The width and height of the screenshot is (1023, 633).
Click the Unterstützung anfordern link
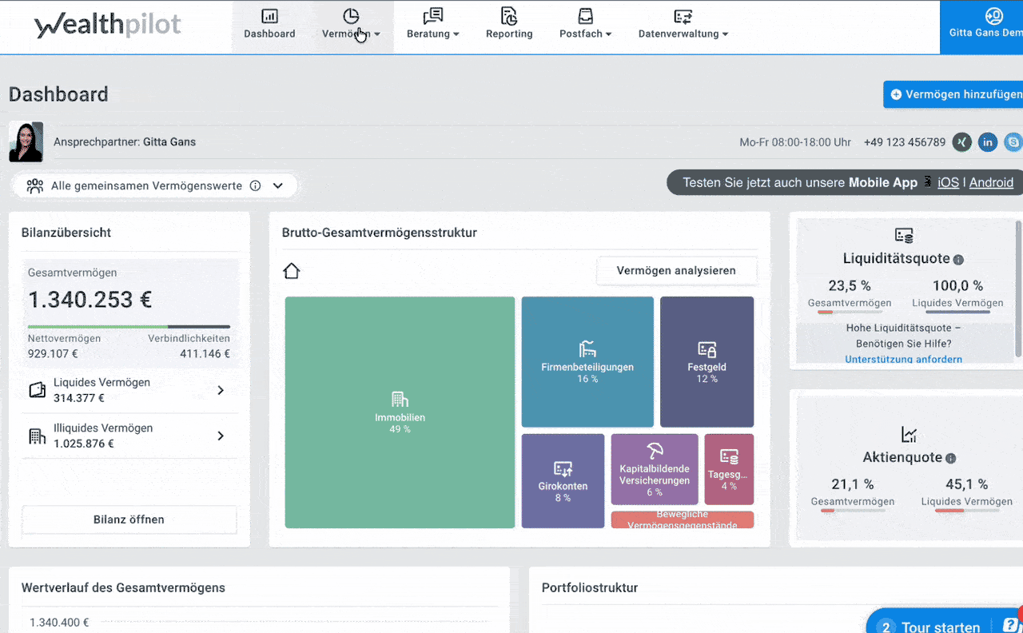903,360
